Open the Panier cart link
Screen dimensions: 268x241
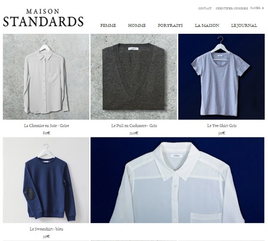tap(257, 8)
